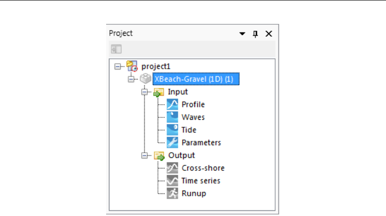Open the Project panel options dropdown arrow

pyautogui.click(x=242, y=34)
